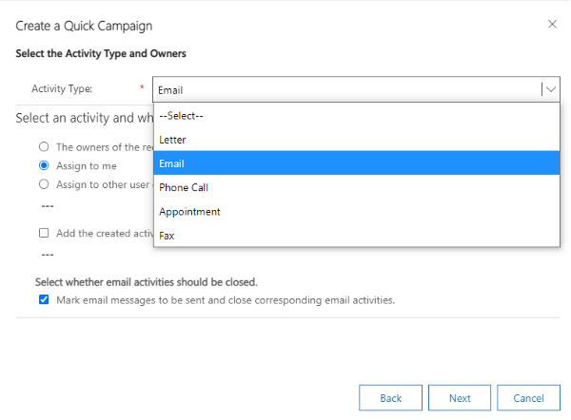Select the Assign to me radio button
This screenshot has height=420, width=571.
(44, 165)
